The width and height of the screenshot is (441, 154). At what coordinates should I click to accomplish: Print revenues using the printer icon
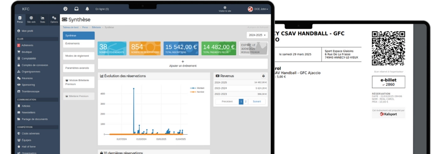click(263, 76)
